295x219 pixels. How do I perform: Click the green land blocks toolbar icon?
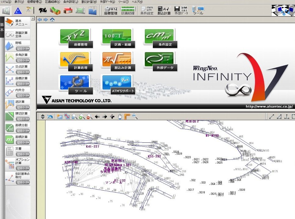pyautogui.click(x=55, y=10)
